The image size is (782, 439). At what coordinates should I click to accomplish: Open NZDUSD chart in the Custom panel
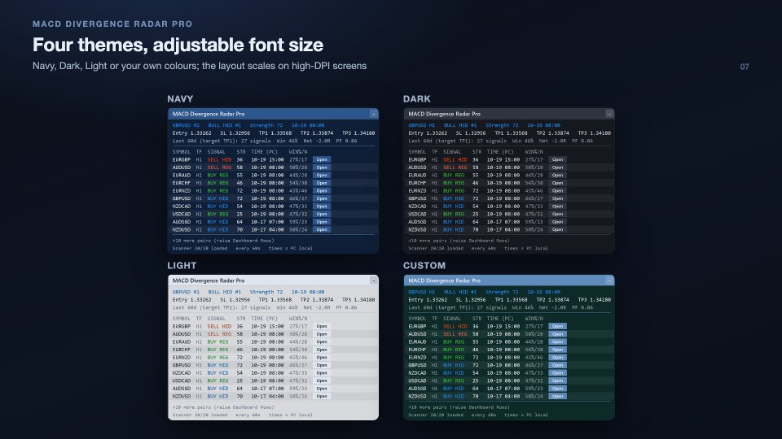pyautogui.click(x=557, y=396)
